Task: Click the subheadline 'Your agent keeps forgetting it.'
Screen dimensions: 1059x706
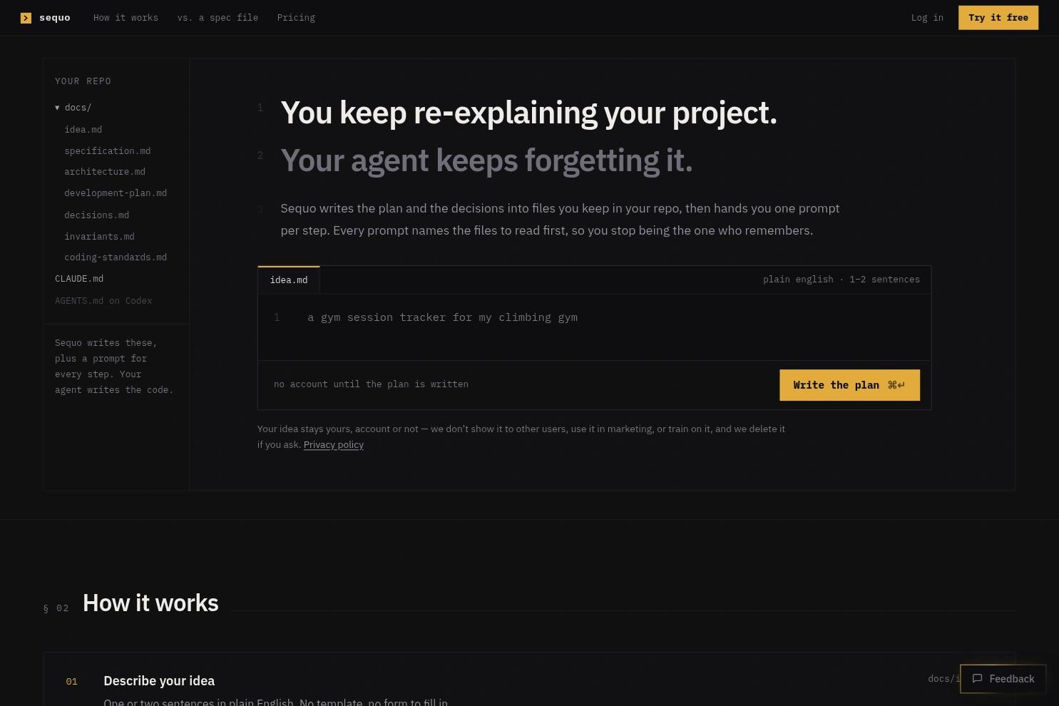Action: pyautogui.click(x=486, y=160)
